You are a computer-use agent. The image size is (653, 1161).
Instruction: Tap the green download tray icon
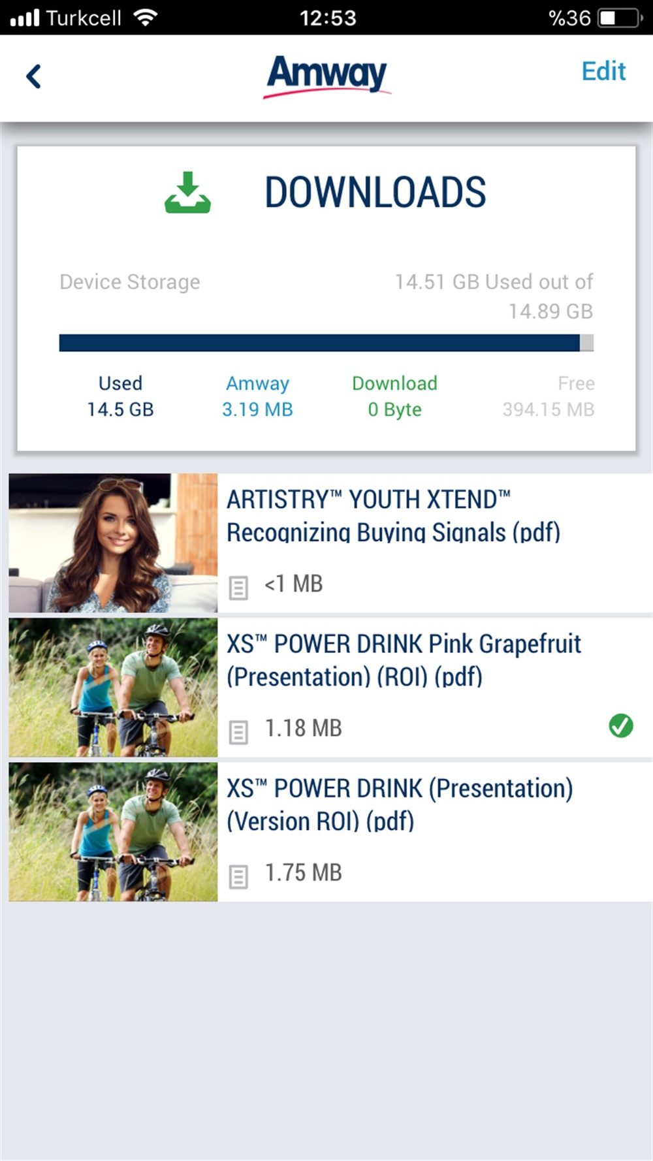point(187,192)
